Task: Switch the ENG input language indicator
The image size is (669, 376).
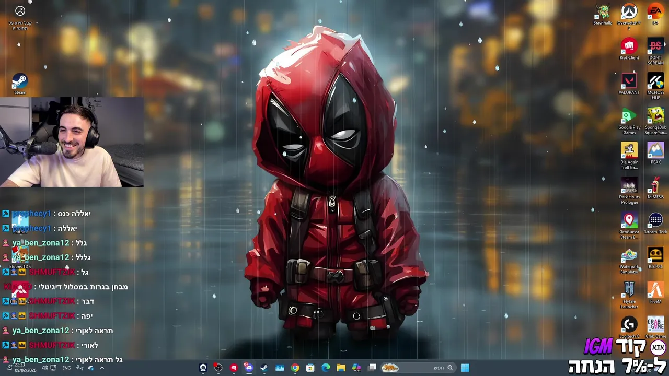Action: 66,368
